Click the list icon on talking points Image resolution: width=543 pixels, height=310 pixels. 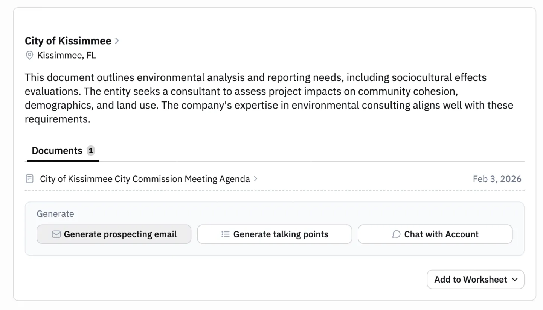click(226, 234)
